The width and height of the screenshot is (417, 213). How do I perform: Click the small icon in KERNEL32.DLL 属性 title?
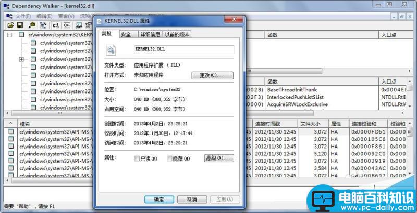99,21
